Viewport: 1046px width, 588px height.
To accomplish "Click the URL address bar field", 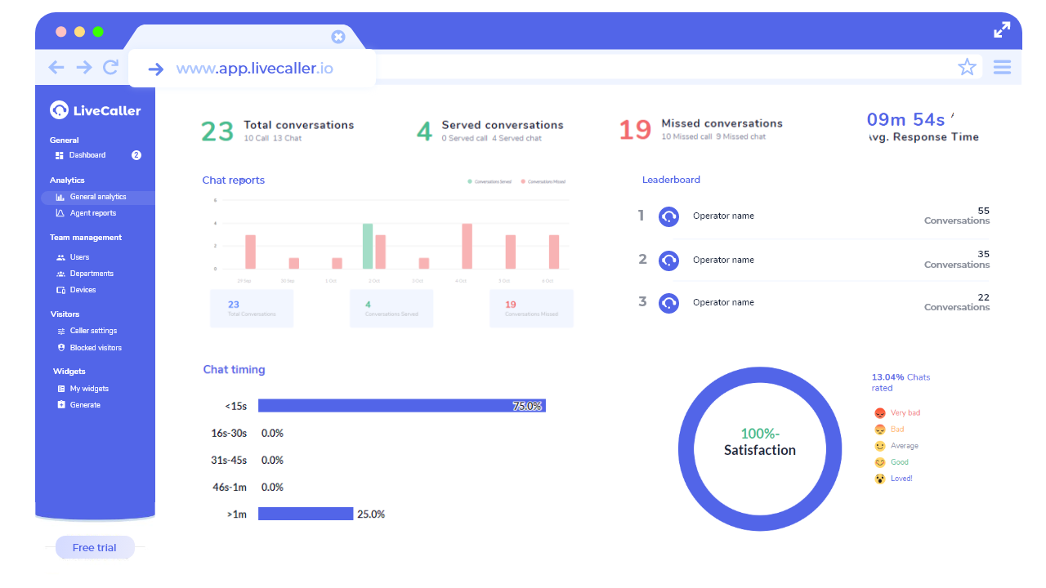I will (253, 69).
